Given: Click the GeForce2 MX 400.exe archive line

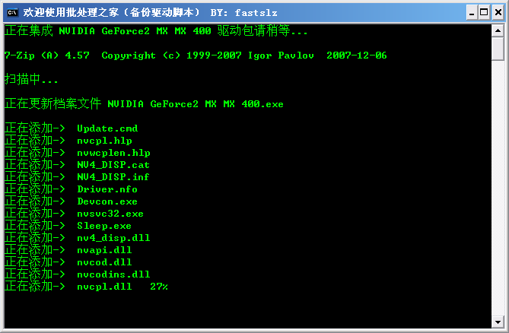Looking at the screenshot, I should click(195, 104).
